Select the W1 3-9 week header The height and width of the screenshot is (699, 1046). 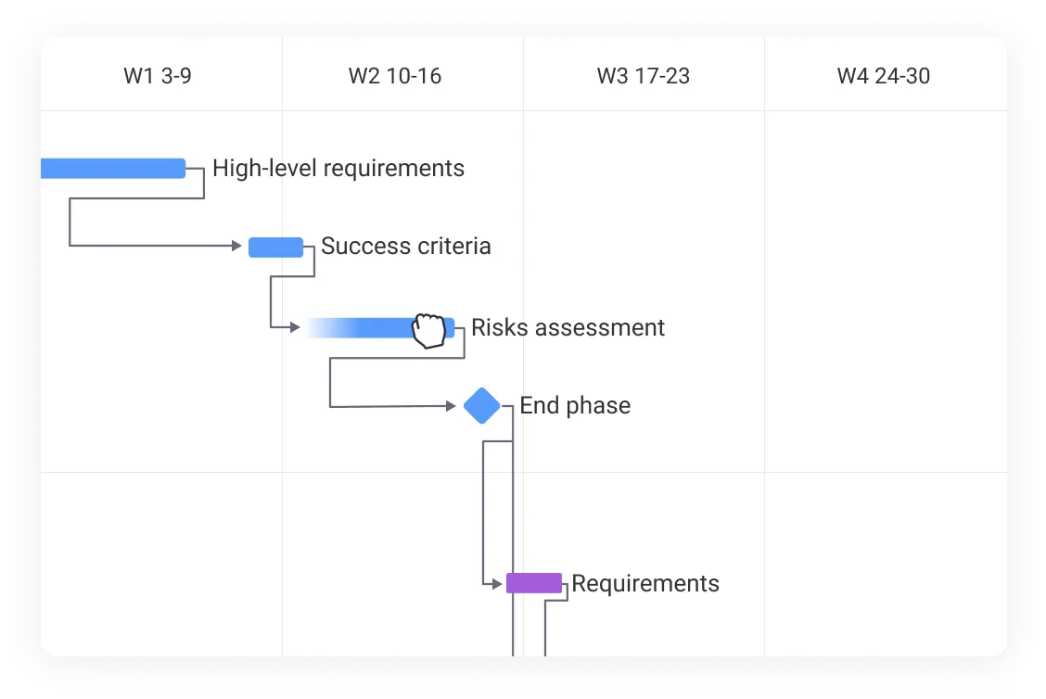pos(158,76)
